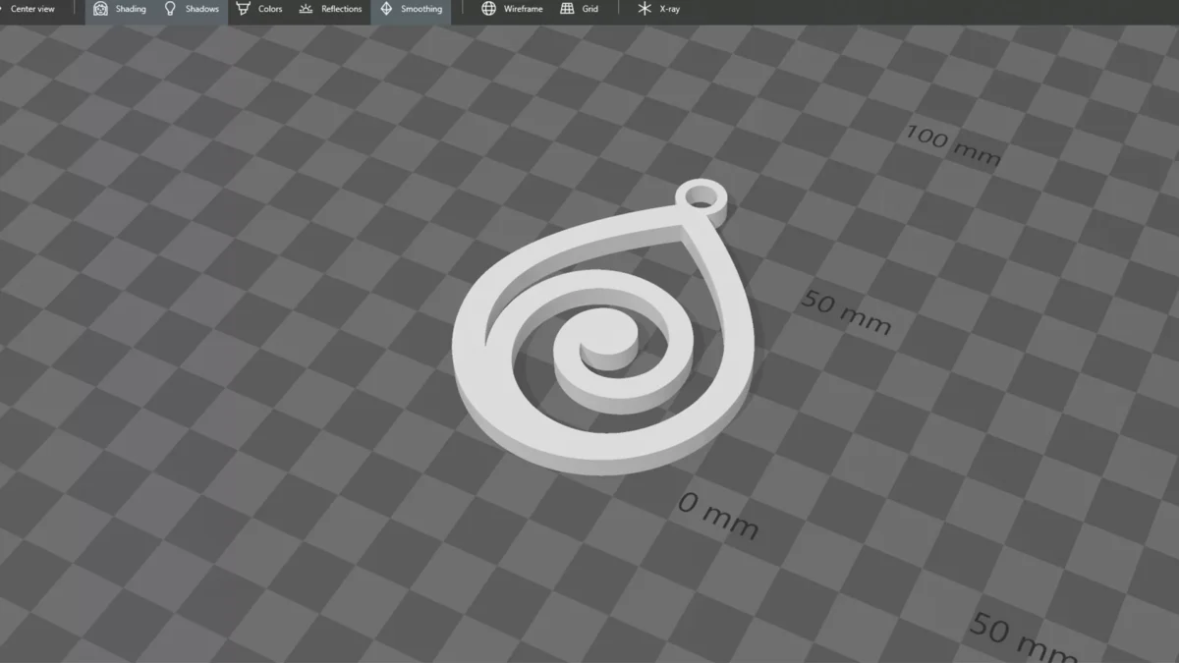This screenshot has height=663, width=1179.
Task: Click the Shading face icon
Action: coord(100,9)
